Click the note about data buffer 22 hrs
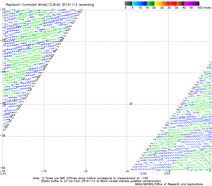 [x=68, y=181]
